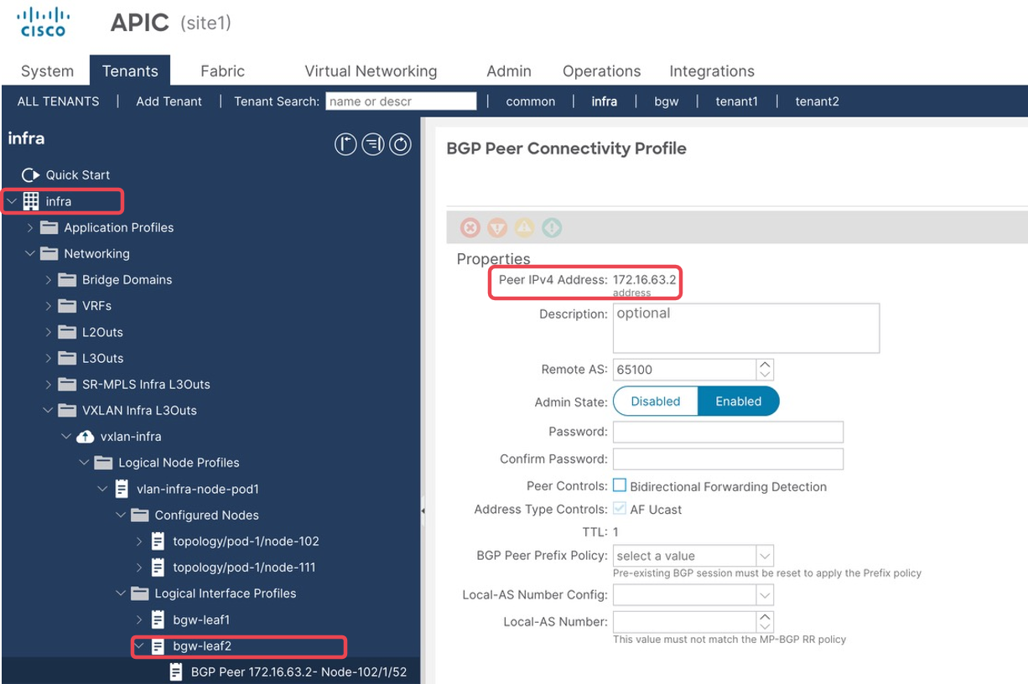Go to the Operations tab
The width and height of the screenshot is (1028, 684).
(601, 71)
